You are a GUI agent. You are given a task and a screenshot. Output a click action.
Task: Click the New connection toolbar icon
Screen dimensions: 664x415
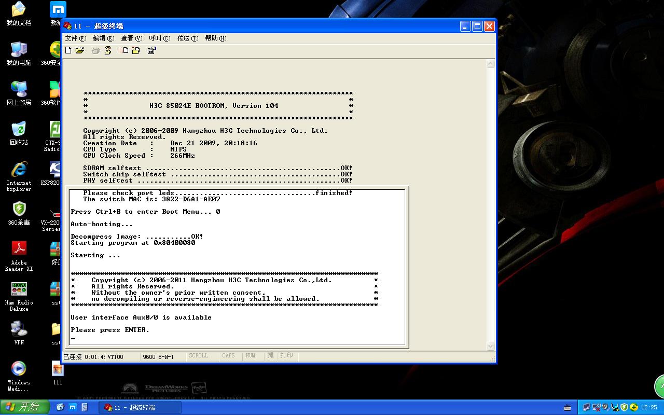pos(68,50)
